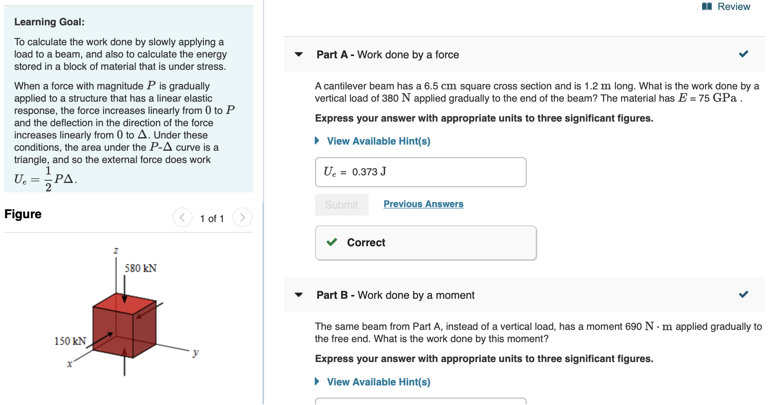
Task: Click the Review text at top right
Action: [x=734, y=6]
